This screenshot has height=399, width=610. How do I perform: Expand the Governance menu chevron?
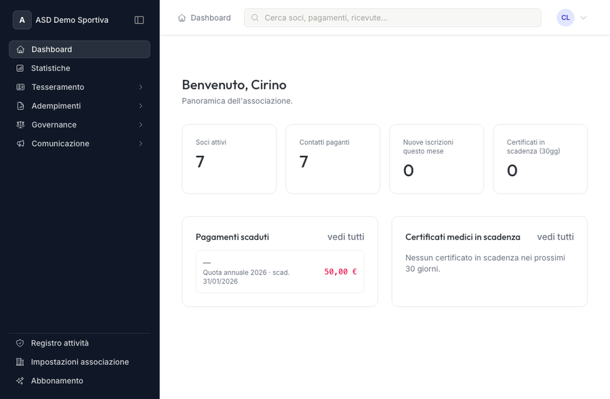[141, 125]
